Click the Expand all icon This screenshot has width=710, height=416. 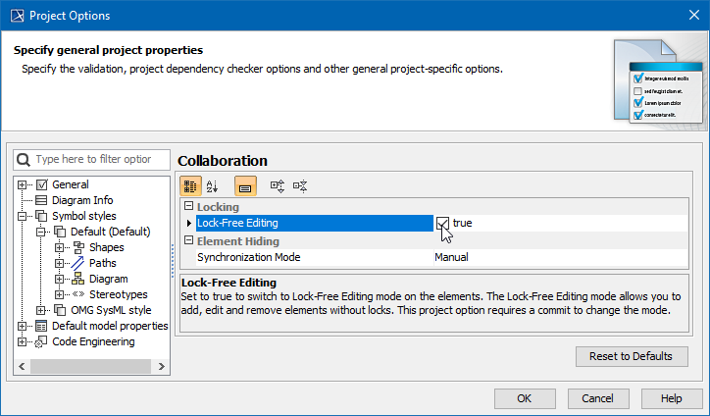pyautogui.click(x=278, y=185)
